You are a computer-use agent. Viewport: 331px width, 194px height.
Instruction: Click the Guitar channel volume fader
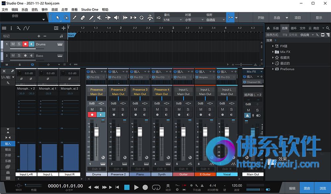[183, 132]
